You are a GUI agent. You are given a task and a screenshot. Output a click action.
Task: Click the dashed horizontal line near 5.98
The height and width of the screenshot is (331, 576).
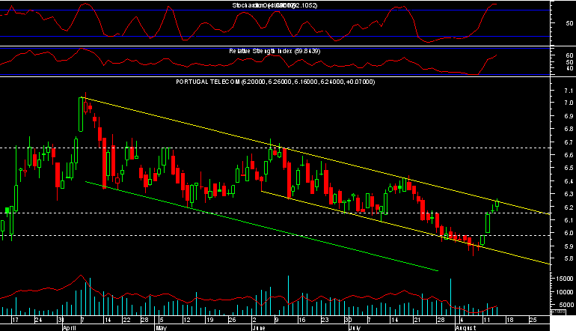(x=275, y=235)
